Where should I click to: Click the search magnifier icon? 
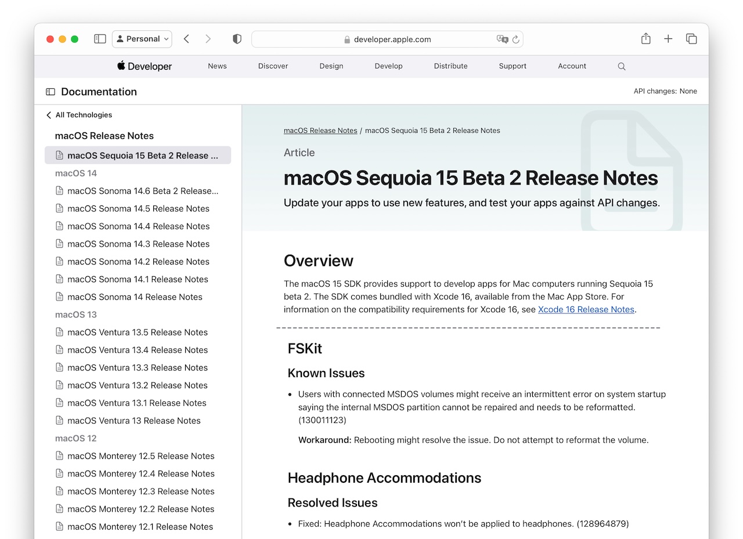pyautogui.click(x=622, y=67)
